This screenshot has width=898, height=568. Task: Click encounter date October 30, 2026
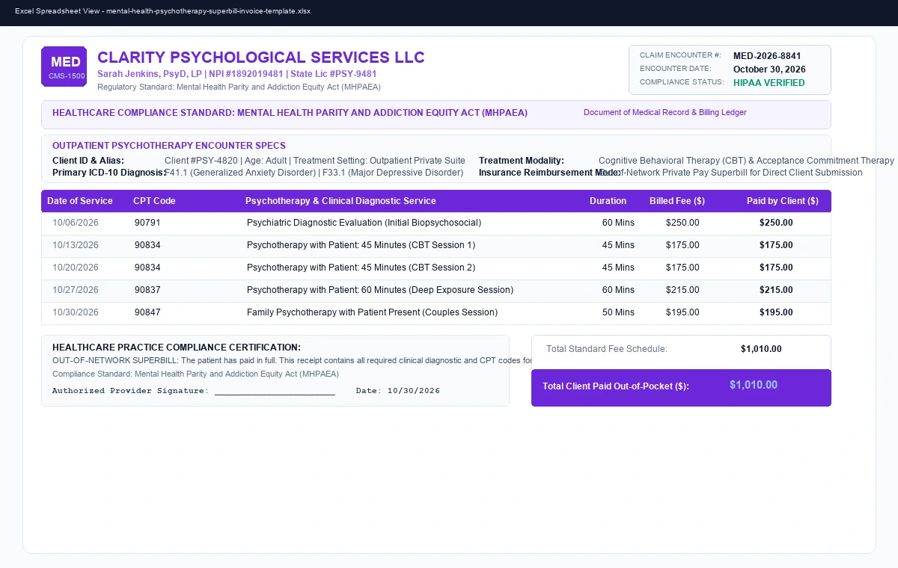(769, 69)
